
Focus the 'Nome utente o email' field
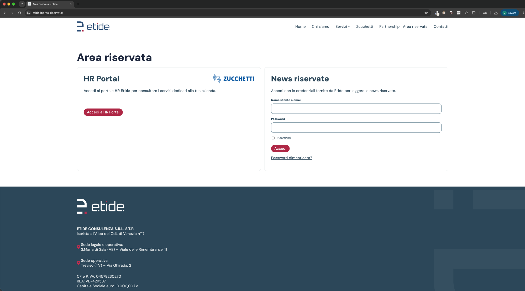356,109
